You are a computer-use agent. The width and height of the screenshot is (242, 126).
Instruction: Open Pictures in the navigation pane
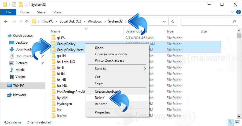pyautogui.click(x=21, y=63)
